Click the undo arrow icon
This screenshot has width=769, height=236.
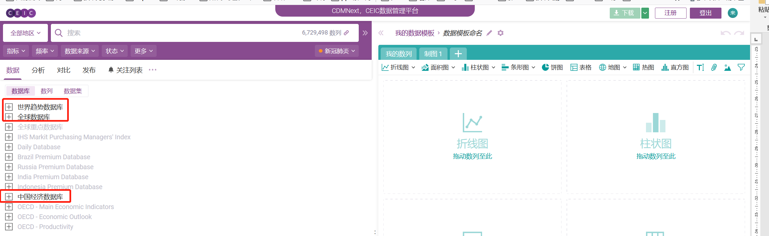pyautogui.click(x=725, y=33)
